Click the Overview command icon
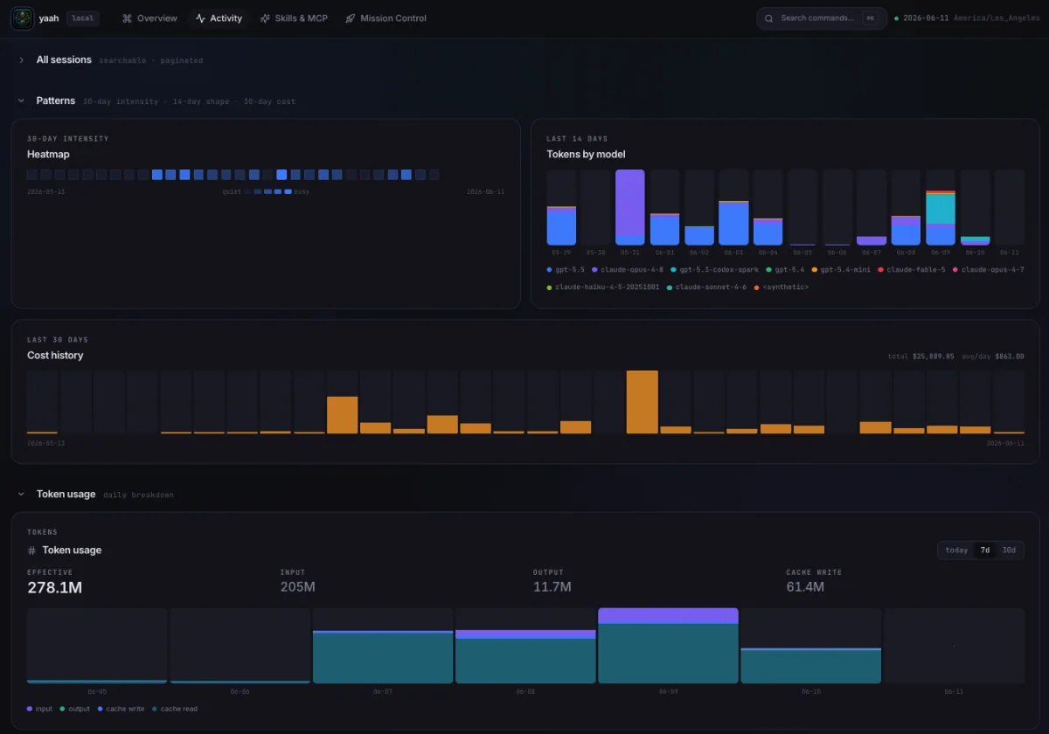 click(x=128, y=18)
